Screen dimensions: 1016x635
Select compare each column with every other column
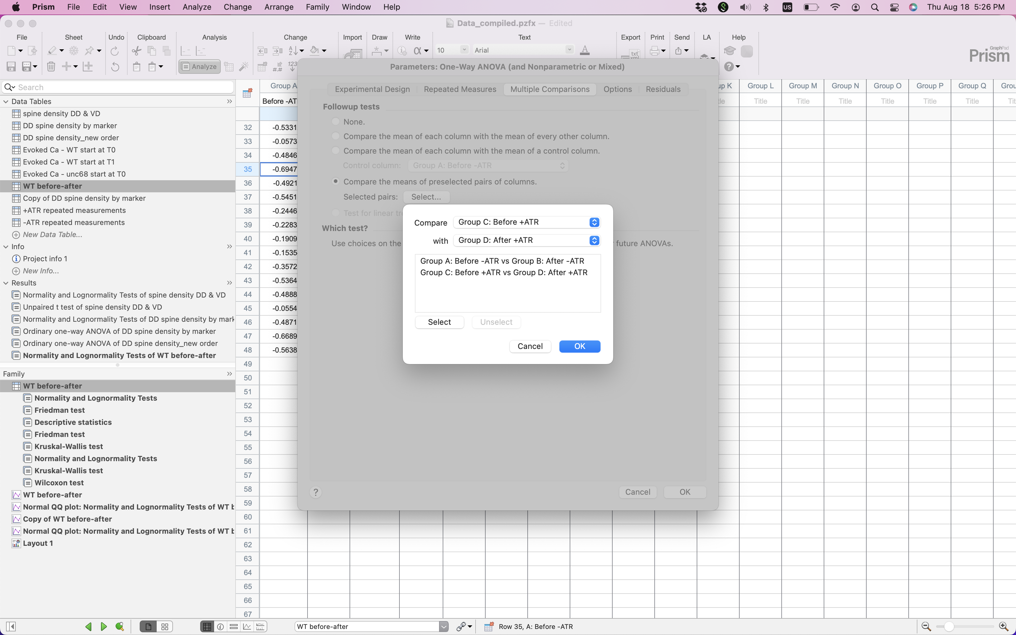click(x=335, y=136)
